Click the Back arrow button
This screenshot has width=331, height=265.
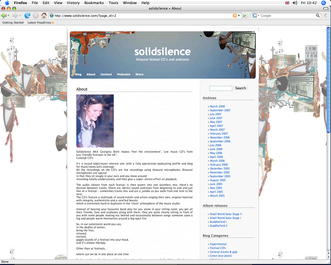point(4,16)
